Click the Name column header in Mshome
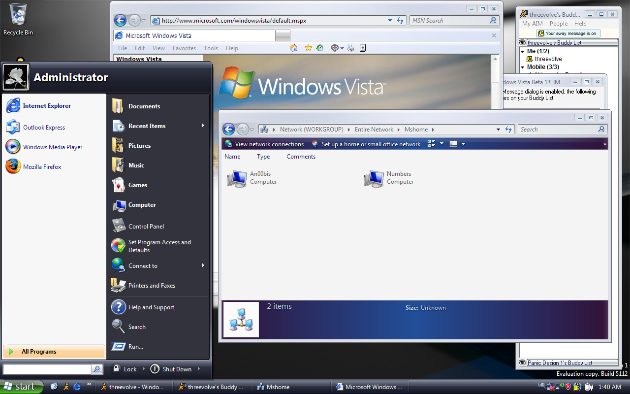 click(232, 157)
